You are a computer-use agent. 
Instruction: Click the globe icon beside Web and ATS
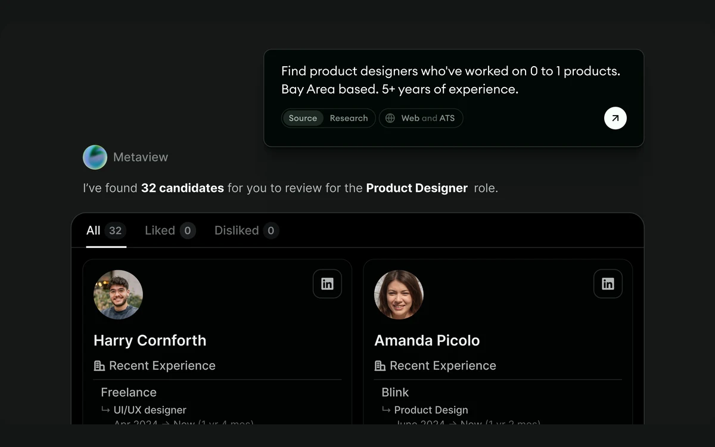pos(390,118)
